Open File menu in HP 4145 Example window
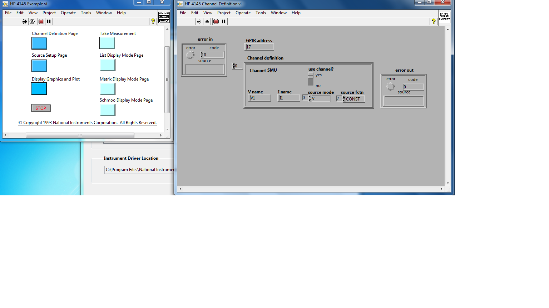Screen dimensions: 549x308 8,13
